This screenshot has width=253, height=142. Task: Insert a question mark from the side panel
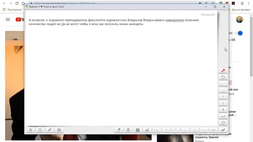223,97
